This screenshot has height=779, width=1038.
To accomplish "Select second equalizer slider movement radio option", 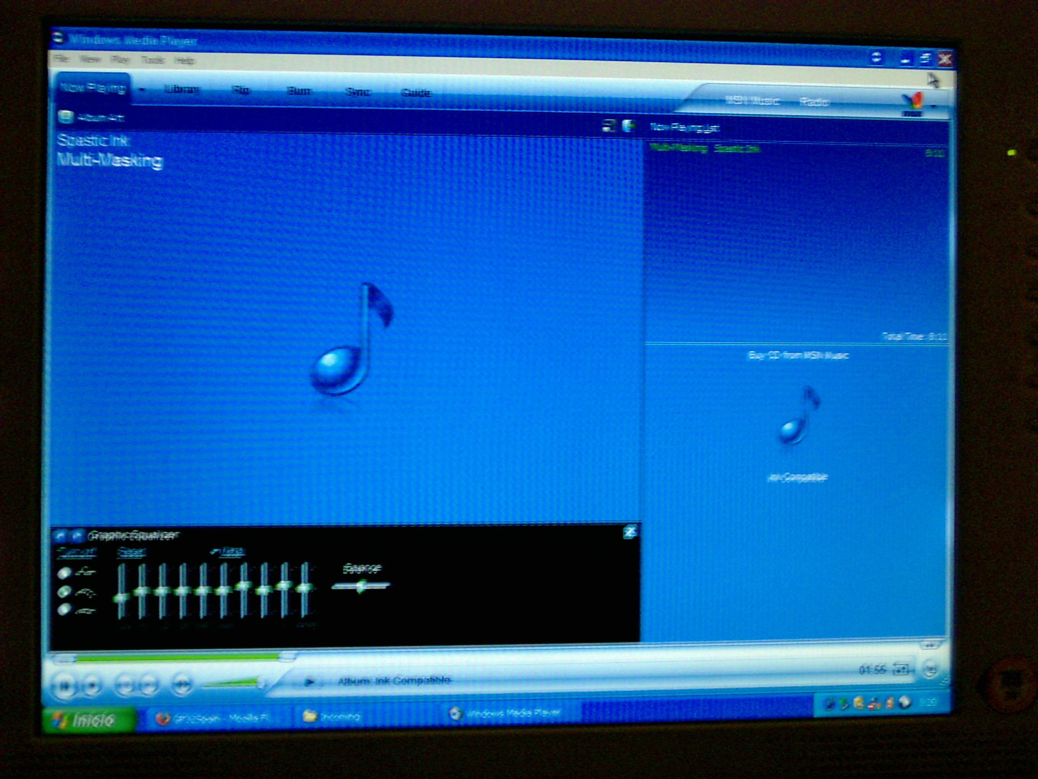I will click(x=64, y=592).
